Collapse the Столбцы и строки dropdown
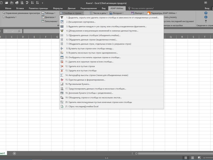Screen dimensions: 213x160 click(x=72, y=13)
